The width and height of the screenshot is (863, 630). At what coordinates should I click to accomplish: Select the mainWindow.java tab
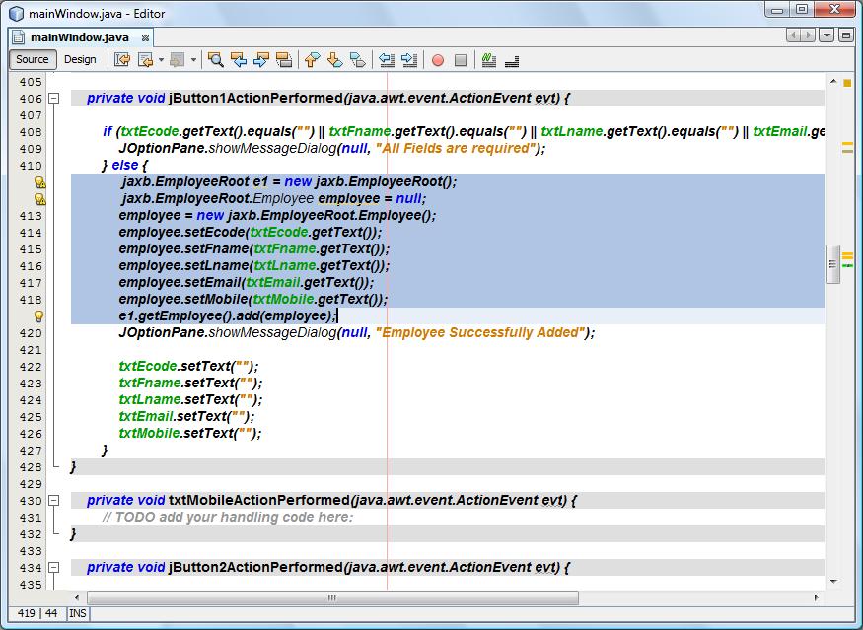tap(74, 35)
